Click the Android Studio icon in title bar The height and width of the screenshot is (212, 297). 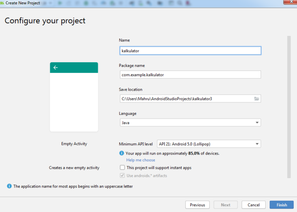(2, 3)
